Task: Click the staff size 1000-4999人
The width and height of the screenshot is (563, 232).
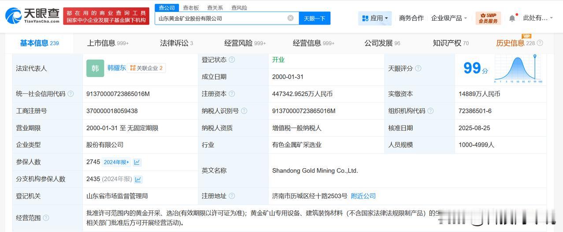Action: pyautogui.click(x=476, y=145)
